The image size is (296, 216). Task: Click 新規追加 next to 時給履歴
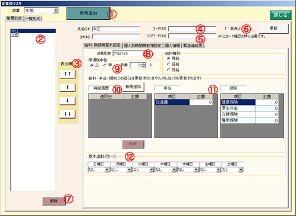(133, 87)
